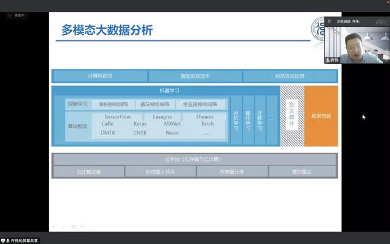Click the muted microphone icon in speaker panel header
The image size is (390, 244).
pos(330,21)
